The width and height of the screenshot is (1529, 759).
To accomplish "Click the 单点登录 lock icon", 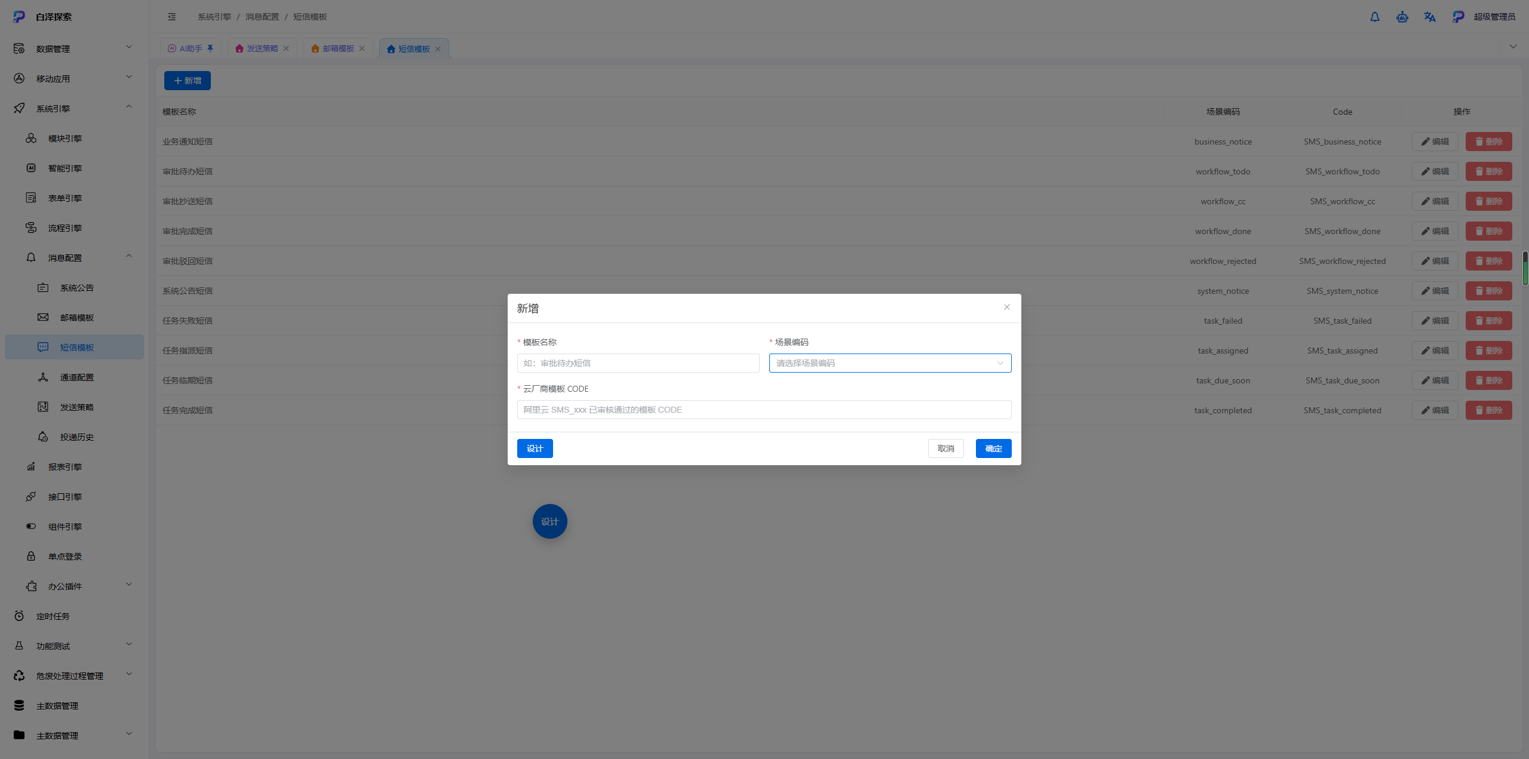I will pyautogui.click(x=31, y=556).
